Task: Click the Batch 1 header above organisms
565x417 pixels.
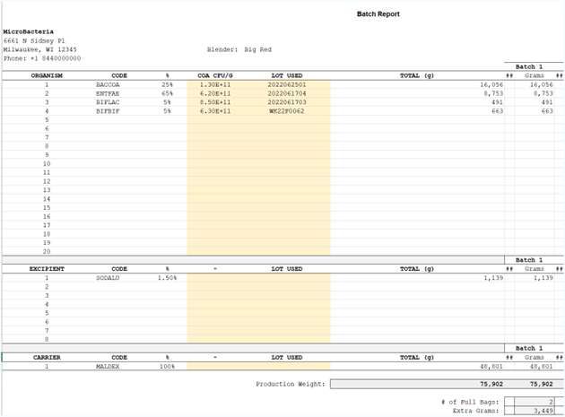Action: click(529, 66)
